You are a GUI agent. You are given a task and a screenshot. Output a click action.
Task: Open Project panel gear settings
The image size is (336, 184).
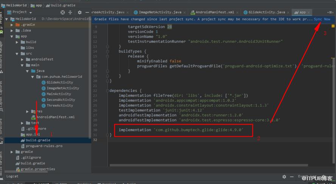(x=80, y=12)
